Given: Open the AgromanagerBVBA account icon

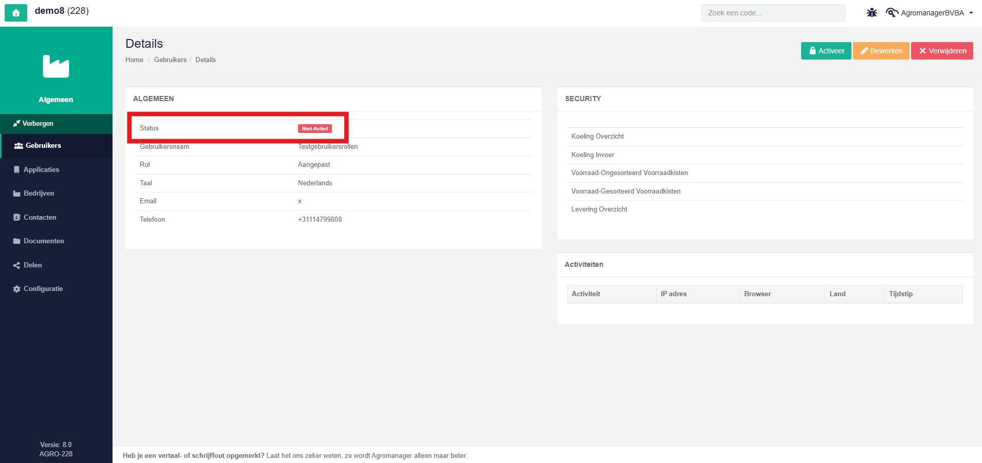Looking at the screenshot, I should (892, 13).
